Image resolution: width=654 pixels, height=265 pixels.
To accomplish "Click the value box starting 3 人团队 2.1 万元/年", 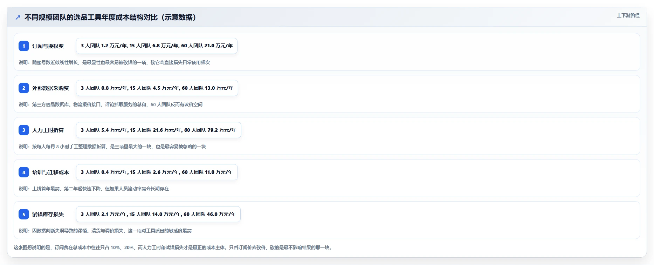I will (158, 214).
